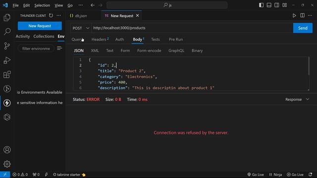
Task: Select Form body type
Action: 125,50
